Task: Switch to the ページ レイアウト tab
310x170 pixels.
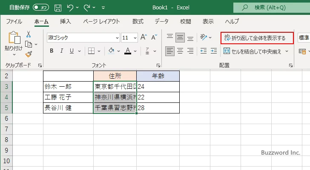Action: click(101, 21)
